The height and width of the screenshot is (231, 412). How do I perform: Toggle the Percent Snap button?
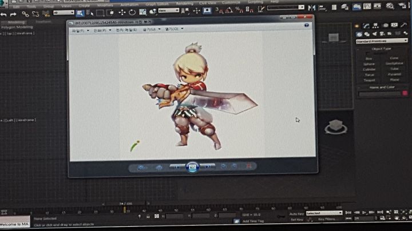point(239,10)
